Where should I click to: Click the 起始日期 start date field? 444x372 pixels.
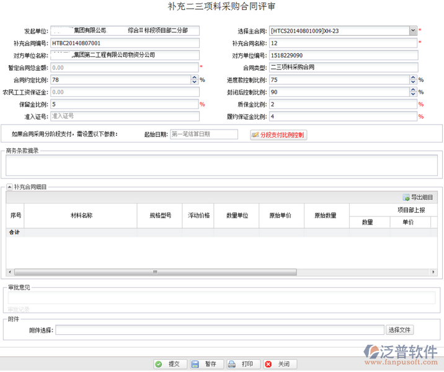pyautogui.click(x=203, y=135)
